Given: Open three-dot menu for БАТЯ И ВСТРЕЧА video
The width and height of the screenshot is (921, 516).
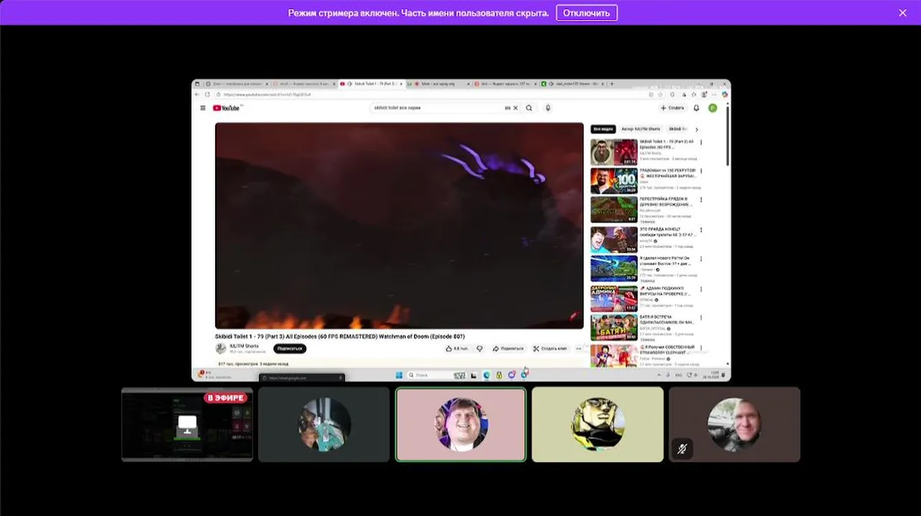Looking at the screenshot, I should (x=701, y=317).
